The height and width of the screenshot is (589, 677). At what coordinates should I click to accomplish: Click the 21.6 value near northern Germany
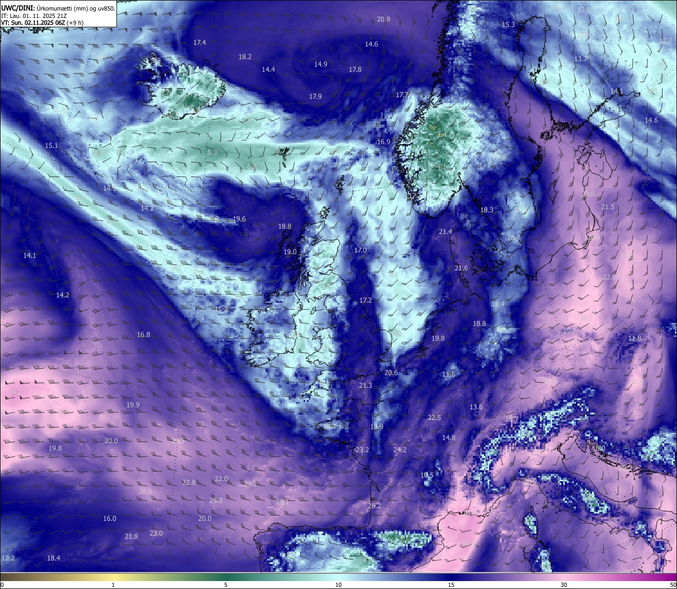click(x=461, y=269)
